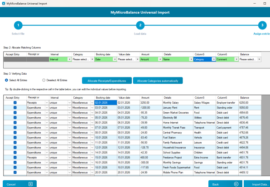The image size is (270, 187).
Task: Click step 2 Load data circle
Action: [x=140, y=25]
